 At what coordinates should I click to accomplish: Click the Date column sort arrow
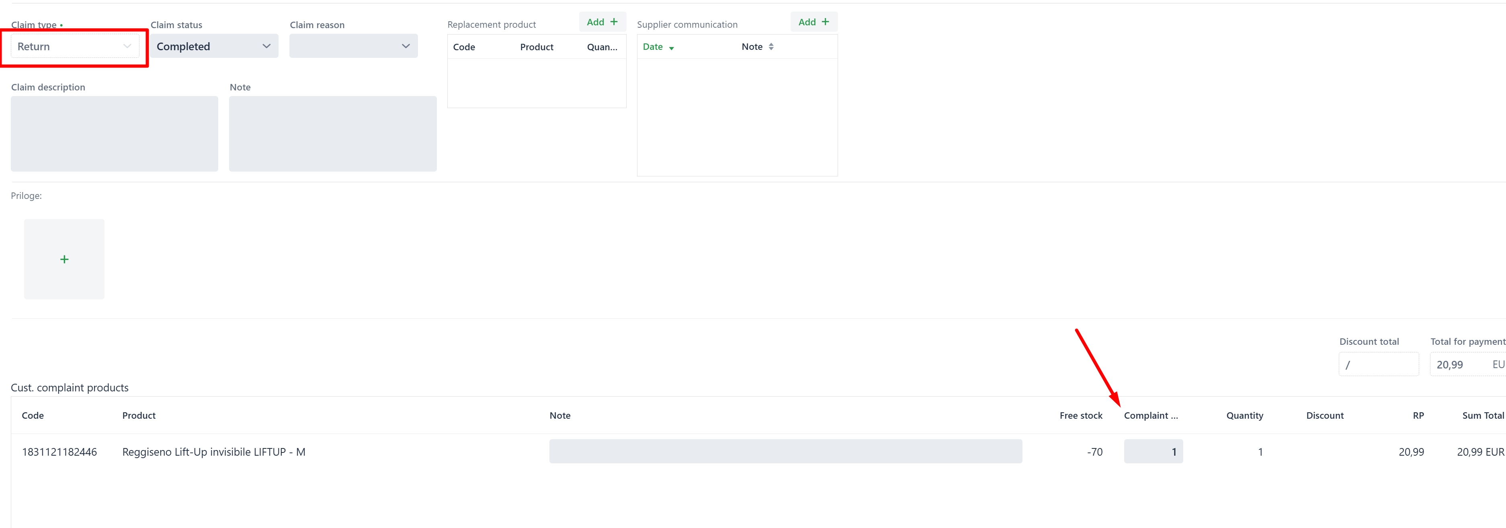click(x=671, y=48)
